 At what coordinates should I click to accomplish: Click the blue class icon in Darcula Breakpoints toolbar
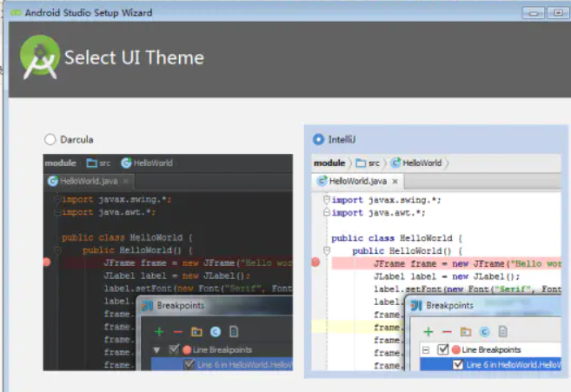pyautogui.click(x=216, y=332)
